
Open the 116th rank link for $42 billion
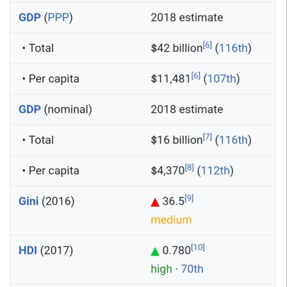[233, 48]
